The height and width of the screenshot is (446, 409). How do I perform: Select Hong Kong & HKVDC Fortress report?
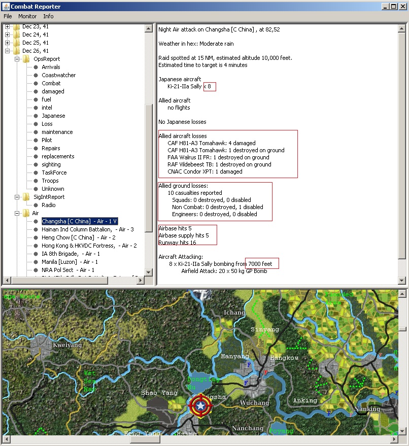pos(89,246)
